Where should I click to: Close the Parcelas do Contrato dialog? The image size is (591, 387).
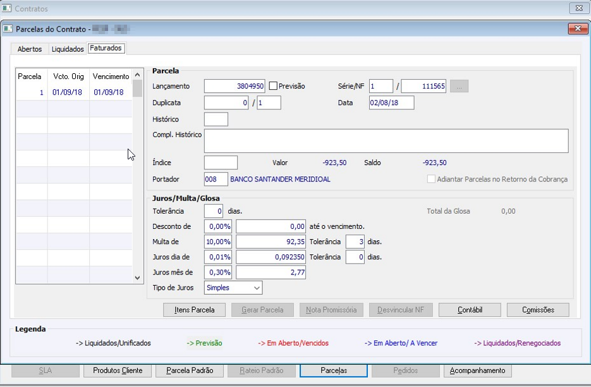[x=578, y=28]
